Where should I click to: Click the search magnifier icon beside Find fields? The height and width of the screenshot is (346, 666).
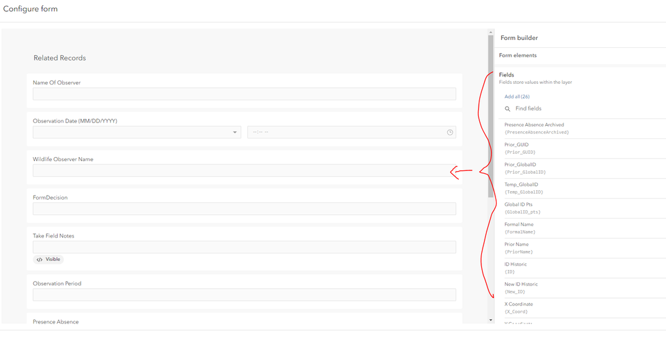click(507, 109)
